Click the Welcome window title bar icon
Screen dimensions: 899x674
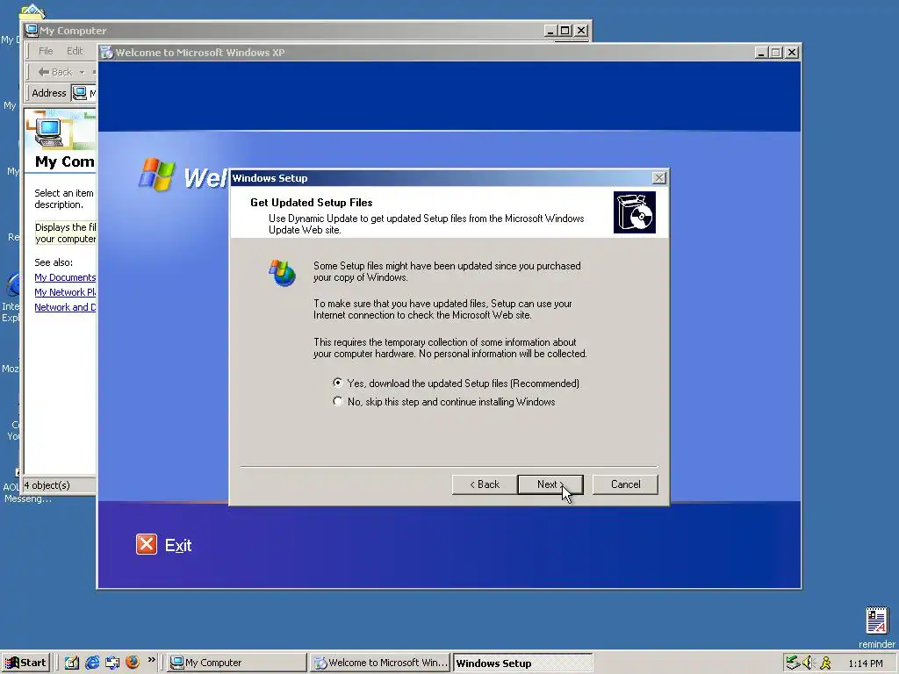[106, 52]
